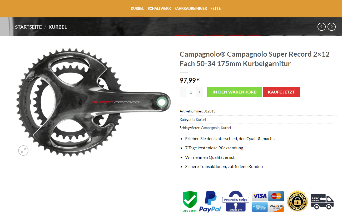The image size is (342, 222).
Task: Click the Discover Network card logo
Action: tap(276, 207)
